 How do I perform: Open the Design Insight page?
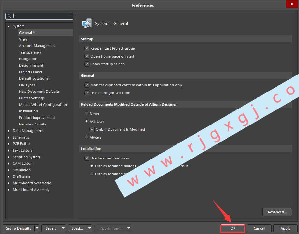coord(31,65)
